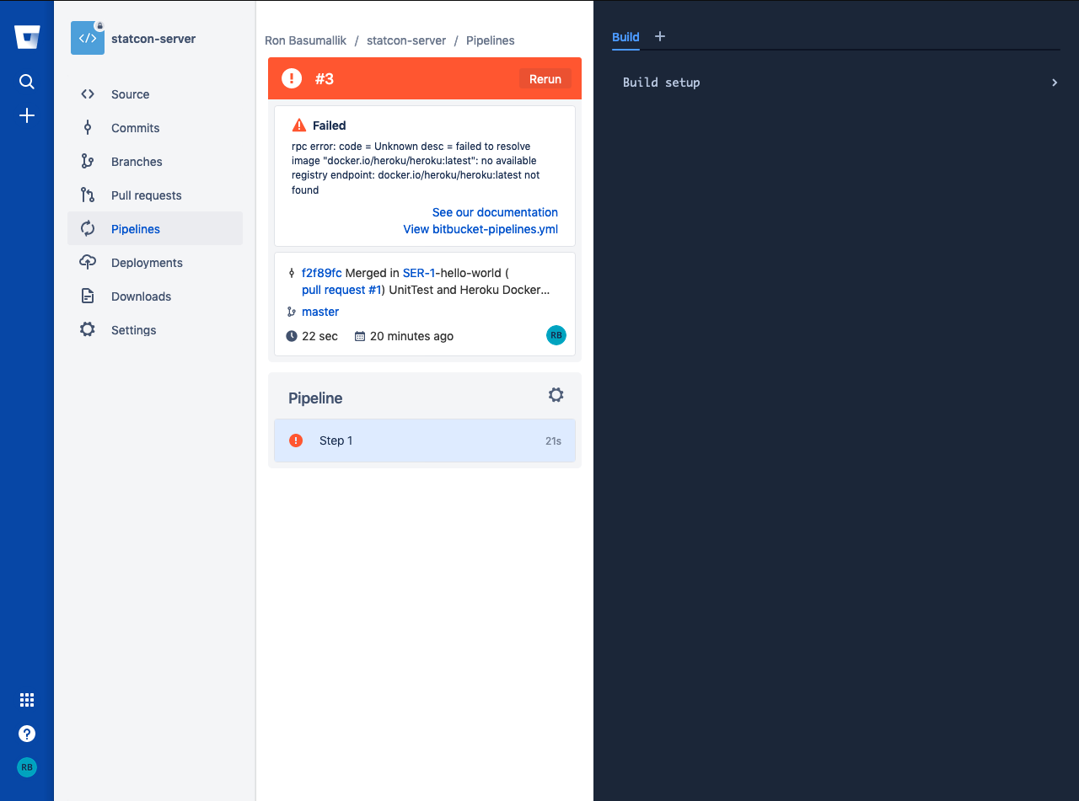This screenshot has height=801, width=1079.
Task: Switch to the Build tab
Action: pos(625,37)
